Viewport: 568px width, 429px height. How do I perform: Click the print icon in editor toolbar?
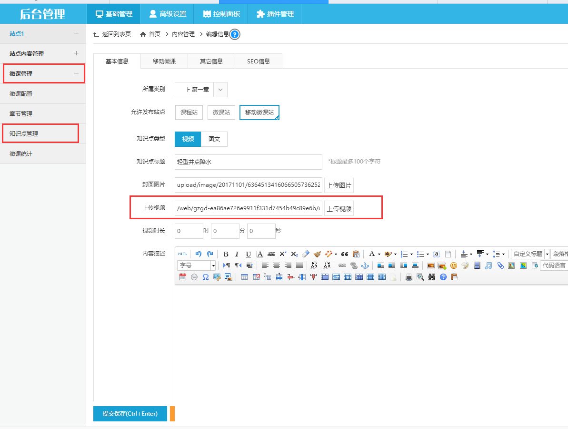[x=409, y=277]
